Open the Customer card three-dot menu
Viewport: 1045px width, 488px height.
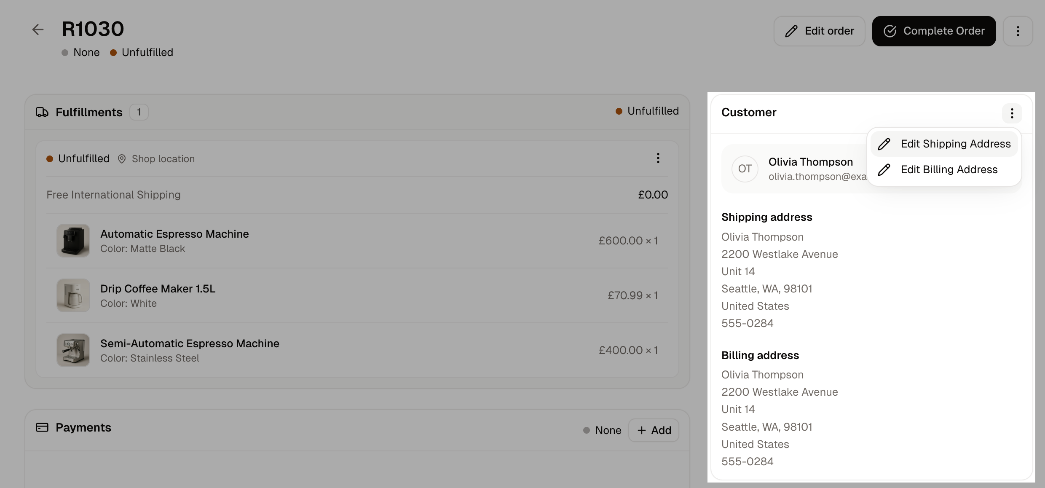(x=1012, y=113)
